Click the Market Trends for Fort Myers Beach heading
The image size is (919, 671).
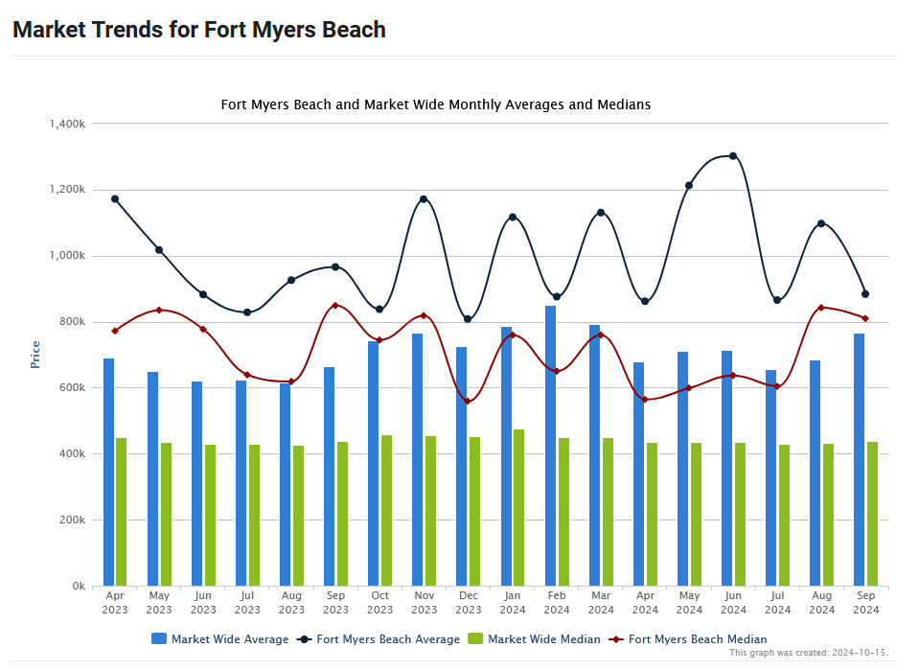point(199,30)
